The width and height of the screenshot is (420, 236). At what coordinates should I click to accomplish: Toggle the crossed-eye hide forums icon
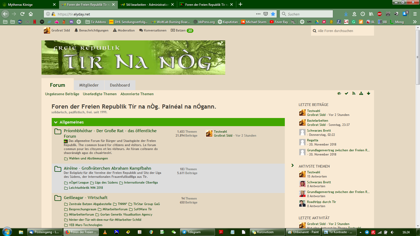coord(339,94)
